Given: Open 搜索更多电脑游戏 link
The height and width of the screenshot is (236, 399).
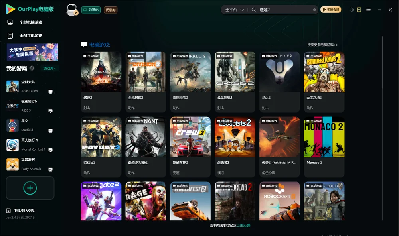Looking at the screenshot, I should [322, 45].
